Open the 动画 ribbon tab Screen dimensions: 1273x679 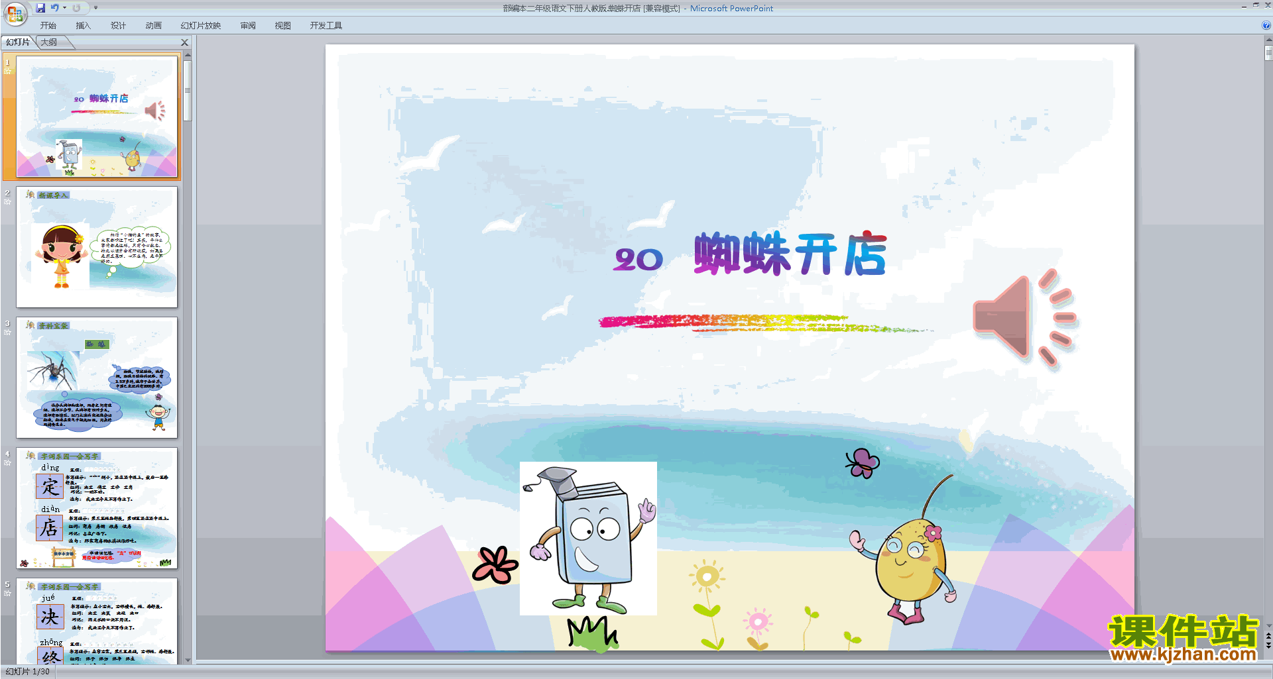coord(153,26)
